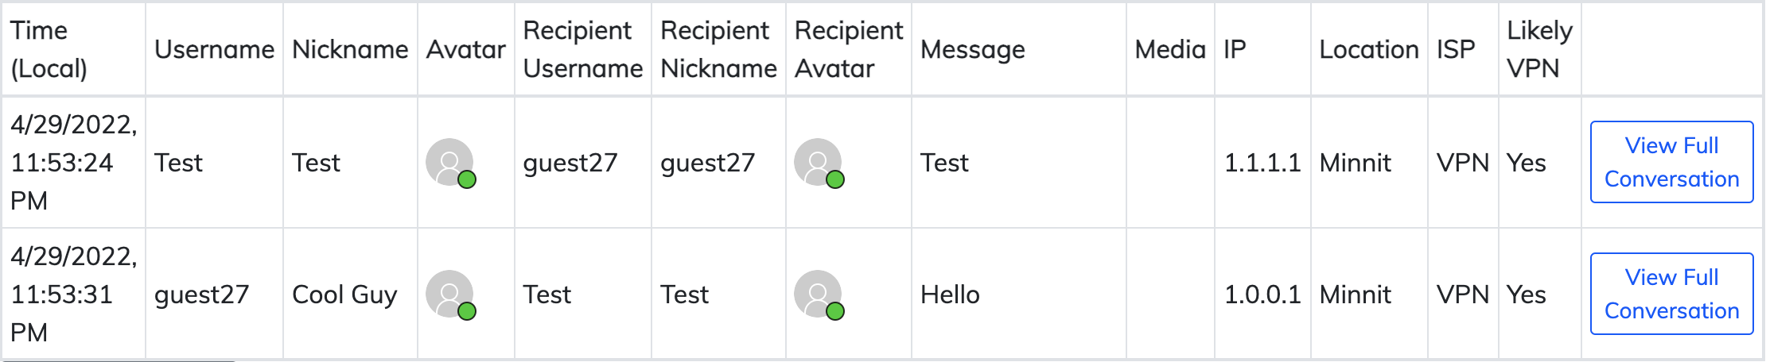The width and height of the screenshot is (1766, 362).
Task: Select IP address 1.0.0.1 cell
Action: [x=1262, y=295]
